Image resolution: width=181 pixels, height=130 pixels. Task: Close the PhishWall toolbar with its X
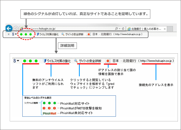pyautogui.click(x=9, y=34)
